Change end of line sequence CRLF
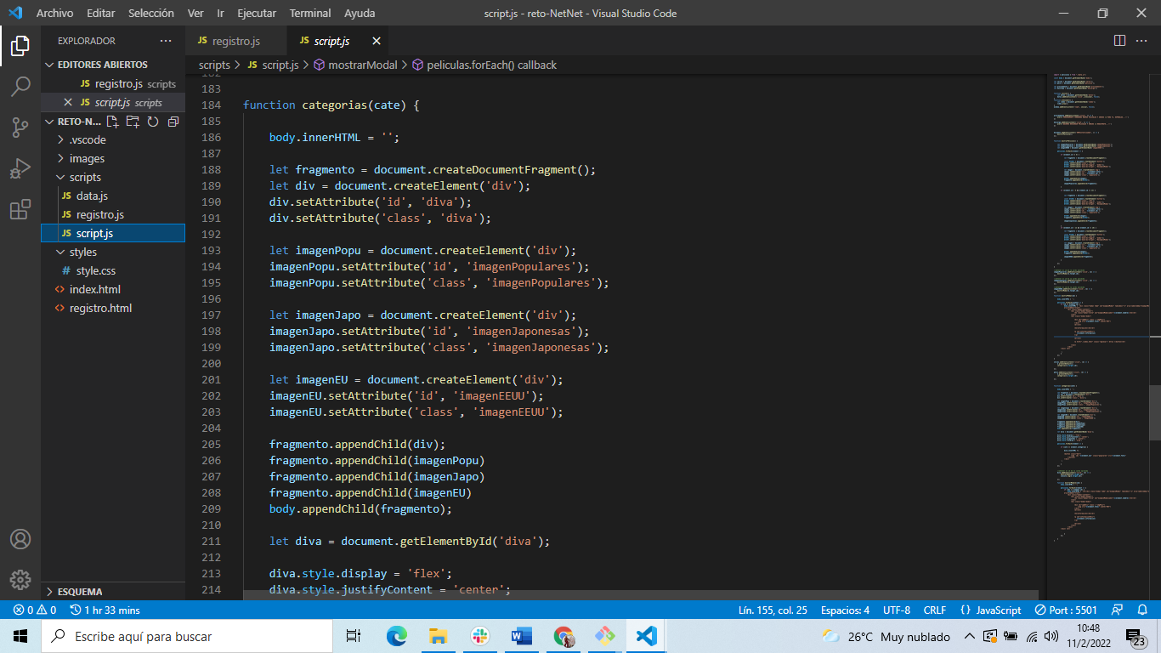This screenshot has height=653, width=1161. (x=935, y=610)
